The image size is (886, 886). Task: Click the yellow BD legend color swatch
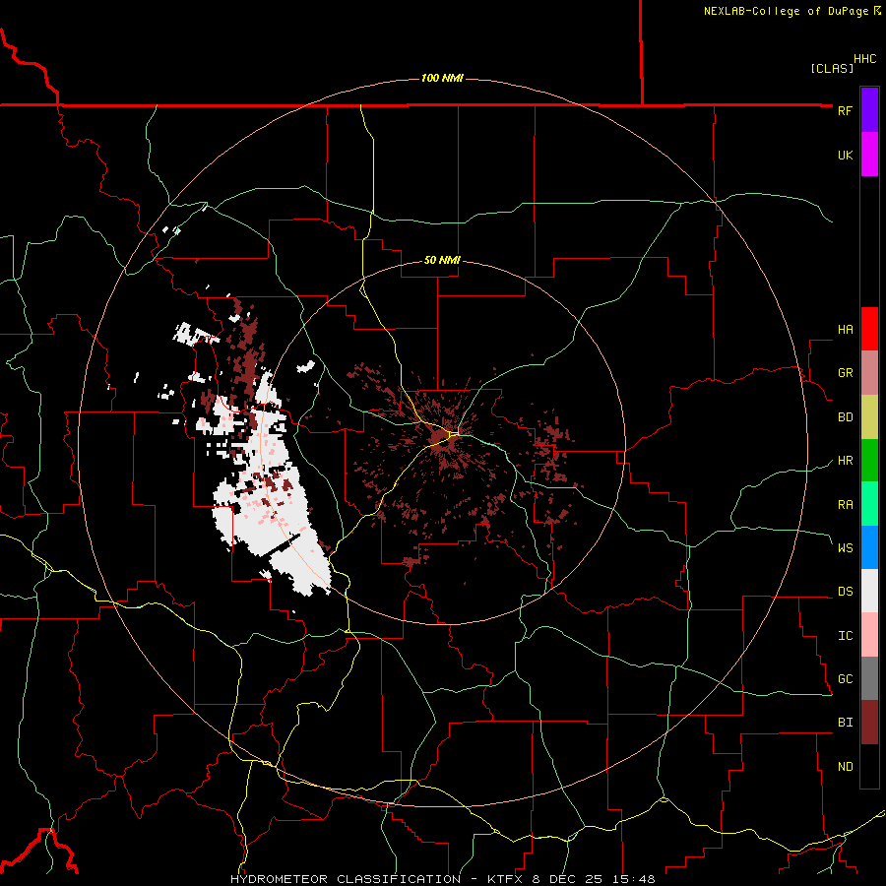[869, 417]
